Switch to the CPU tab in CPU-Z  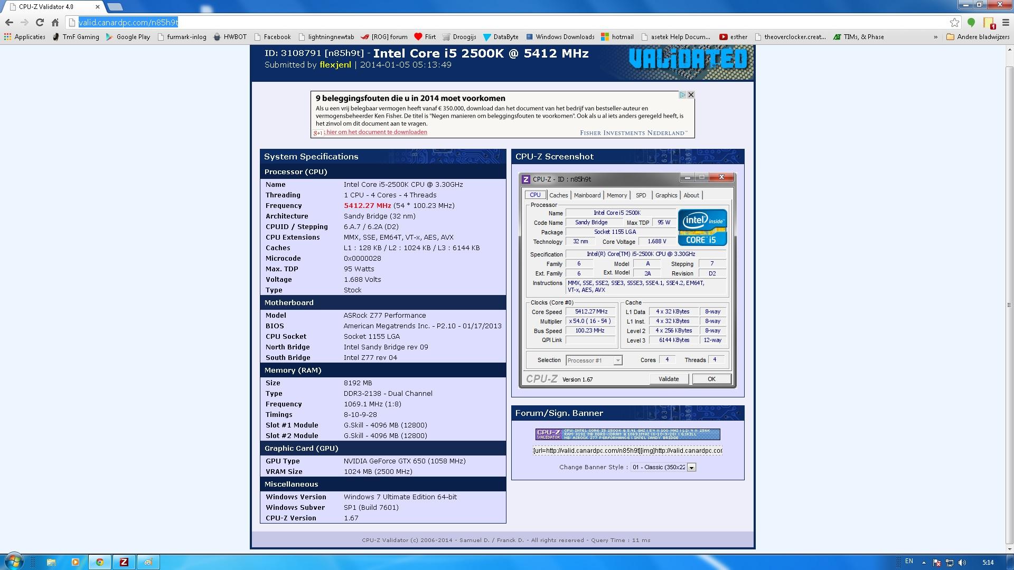click(535, 195)
